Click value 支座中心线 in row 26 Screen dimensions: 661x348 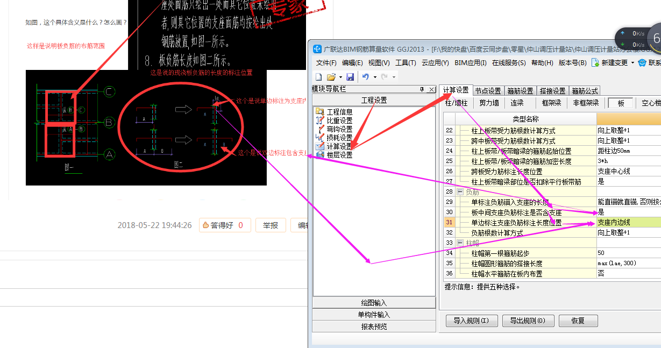click(x=629, y=172)
